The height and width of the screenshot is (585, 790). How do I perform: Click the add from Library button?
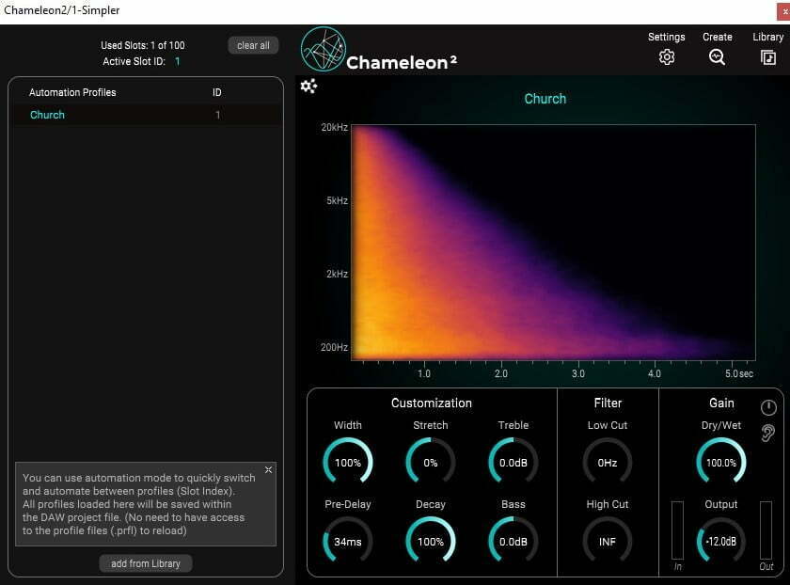pos(146,563)
